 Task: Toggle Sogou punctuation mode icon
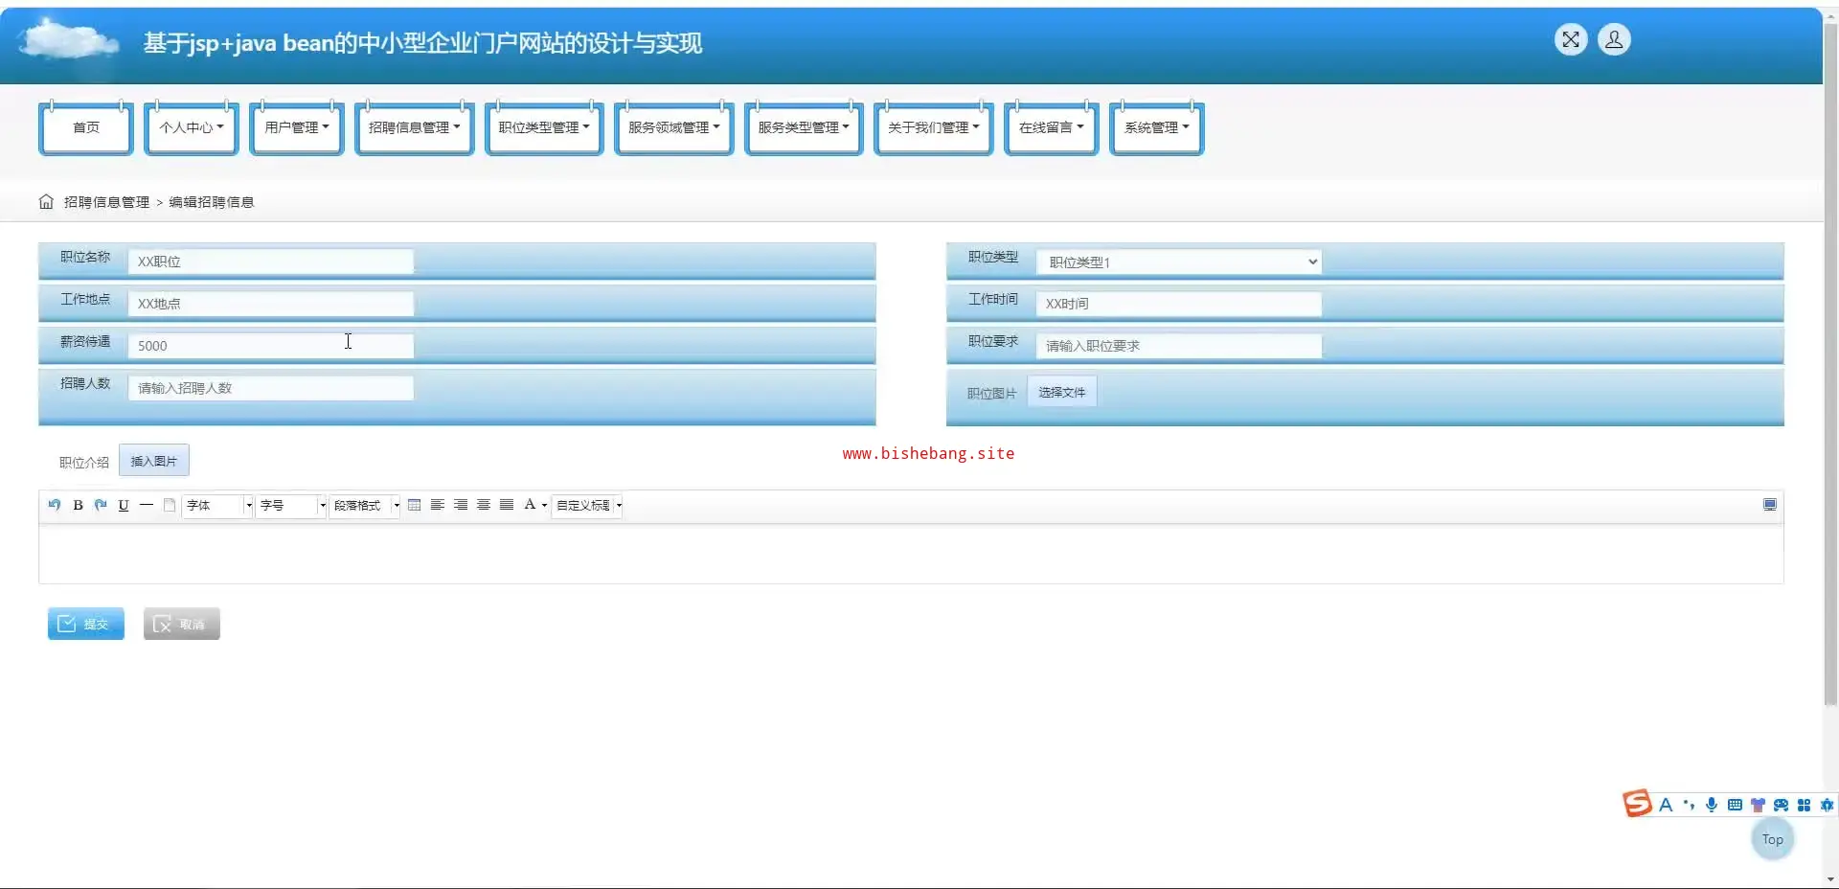(1689, 805)
